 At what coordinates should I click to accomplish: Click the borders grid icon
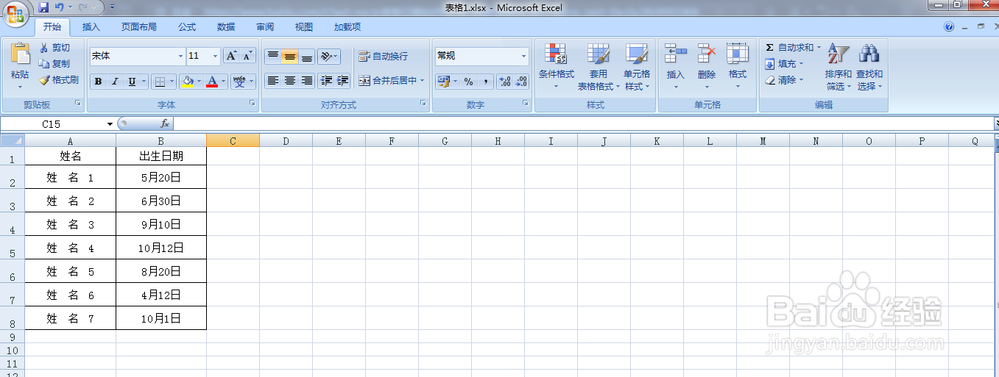point(160,82)
